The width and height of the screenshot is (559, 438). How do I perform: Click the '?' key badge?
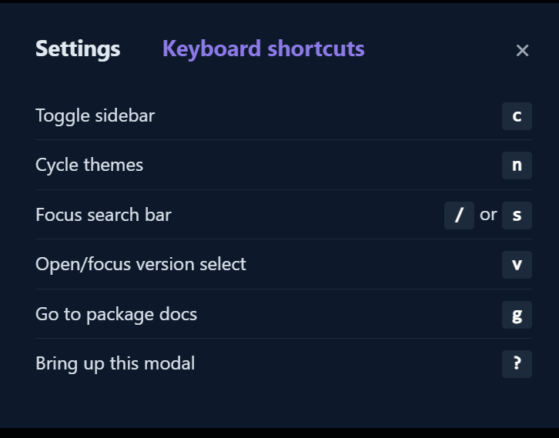point(517,364)
